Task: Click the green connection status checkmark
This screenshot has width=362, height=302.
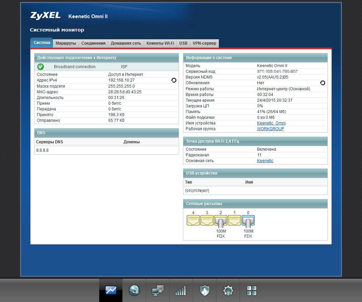Action: click(x=41, y=67)
